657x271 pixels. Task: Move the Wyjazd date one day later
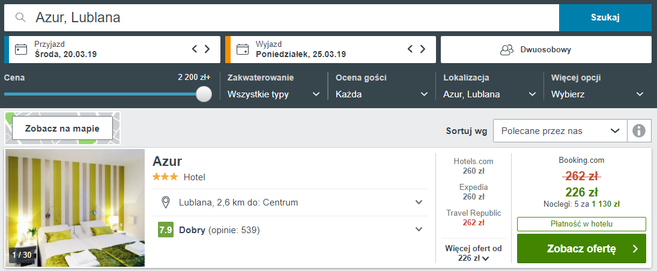tap(423, 49)
